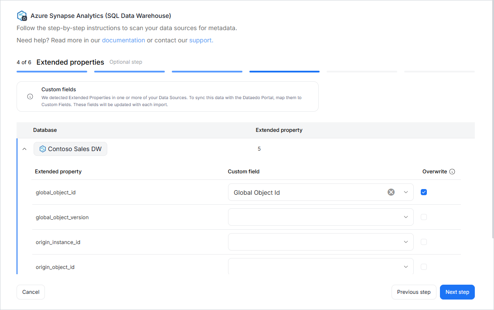Open the support link
494x310 pixels.
click(x=201, y=40)
